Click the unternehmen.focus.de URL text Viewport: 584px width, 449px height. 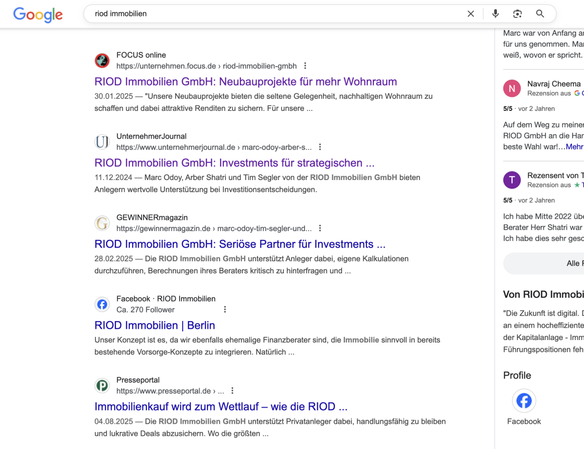[206, 66]
